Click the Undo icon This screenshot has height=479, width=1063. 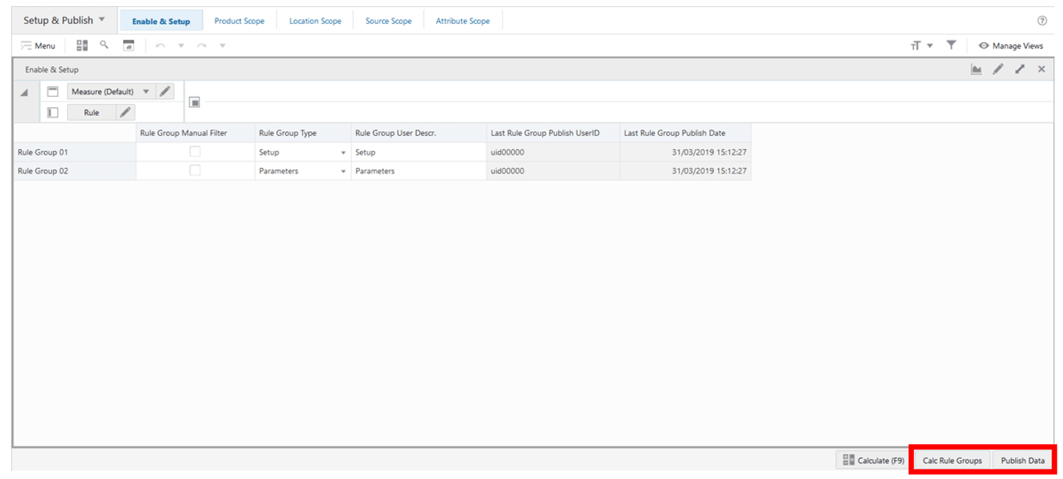coord(161,45)
